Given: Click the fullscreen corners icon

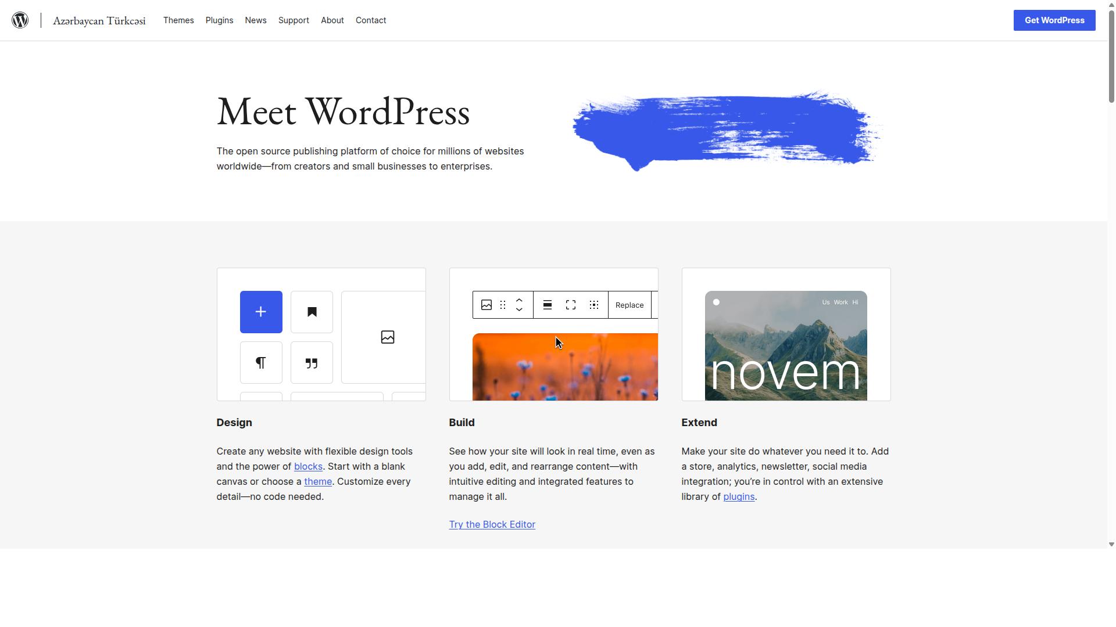Looking at the screenshot, I should pyautogui.click(x=571, y=305).
